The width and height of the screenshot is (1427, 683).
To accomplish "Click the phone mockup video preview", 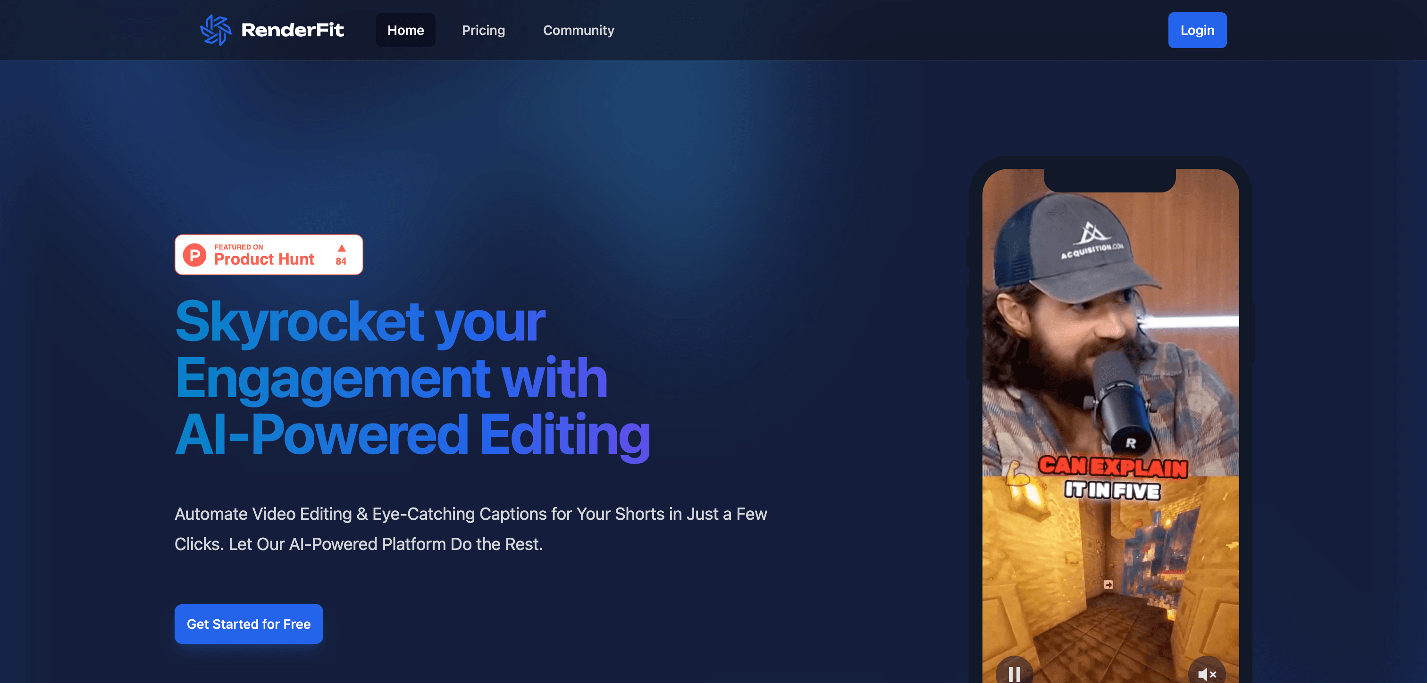I will pos(1111,425).
